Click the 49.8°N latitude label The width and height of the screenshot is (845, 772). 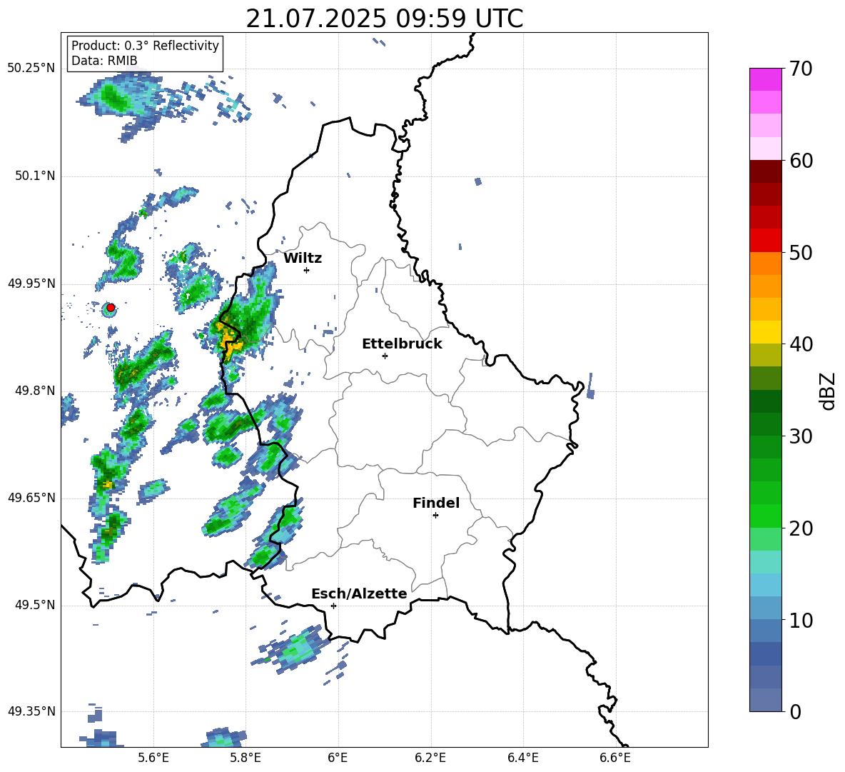point(35,391)
